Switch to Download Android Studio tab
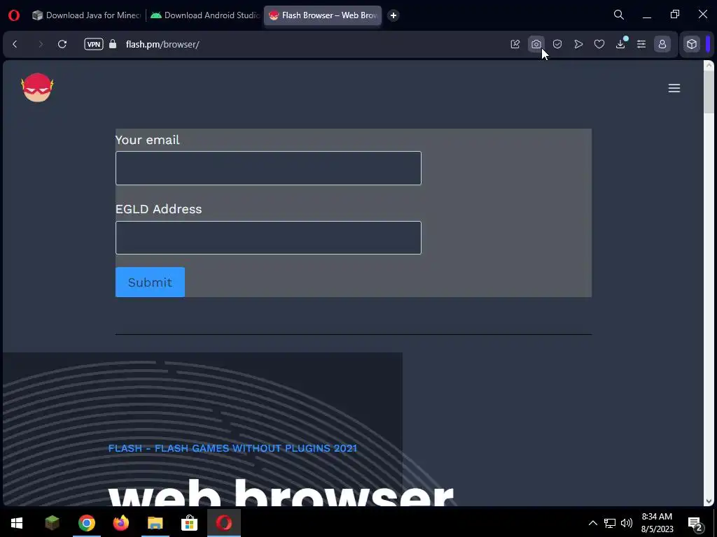Image resolution: width=717 pixels, height=537 pixels. point(204,15)
